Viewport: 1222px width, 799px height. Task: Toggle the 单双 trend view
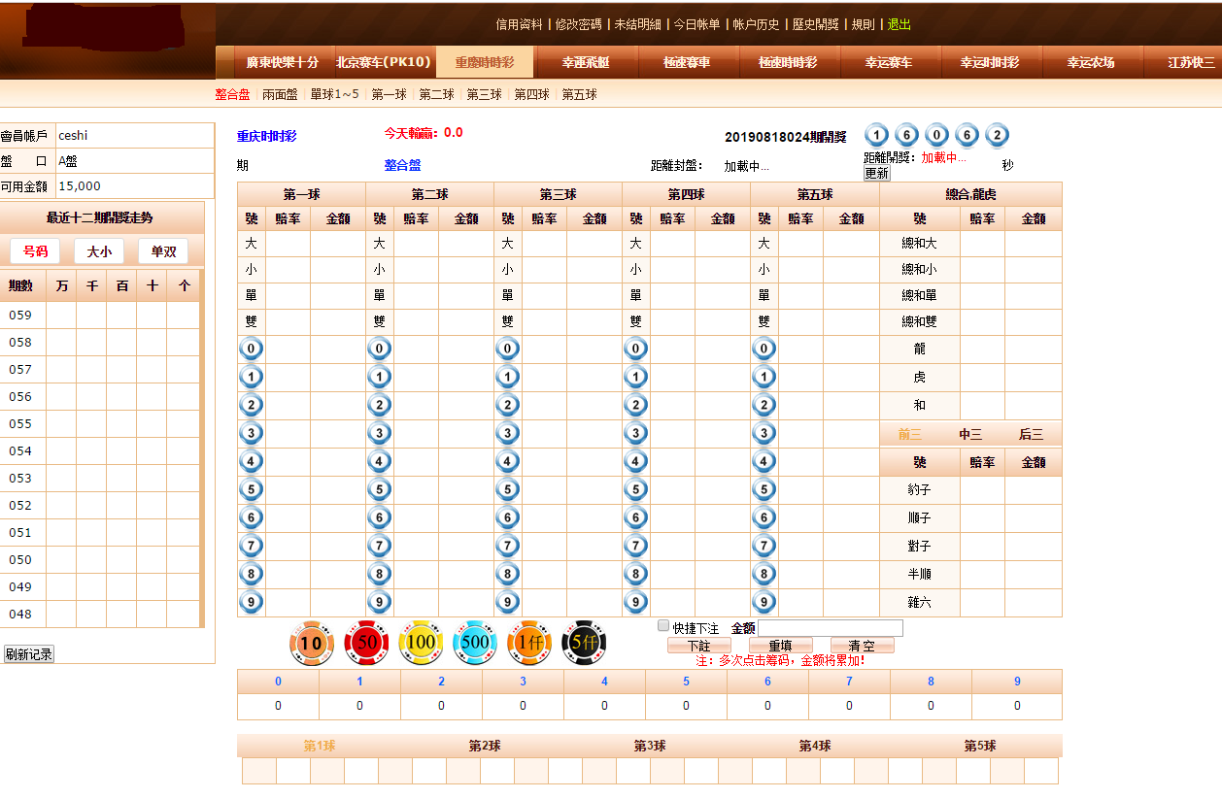(x=164, y=250)
